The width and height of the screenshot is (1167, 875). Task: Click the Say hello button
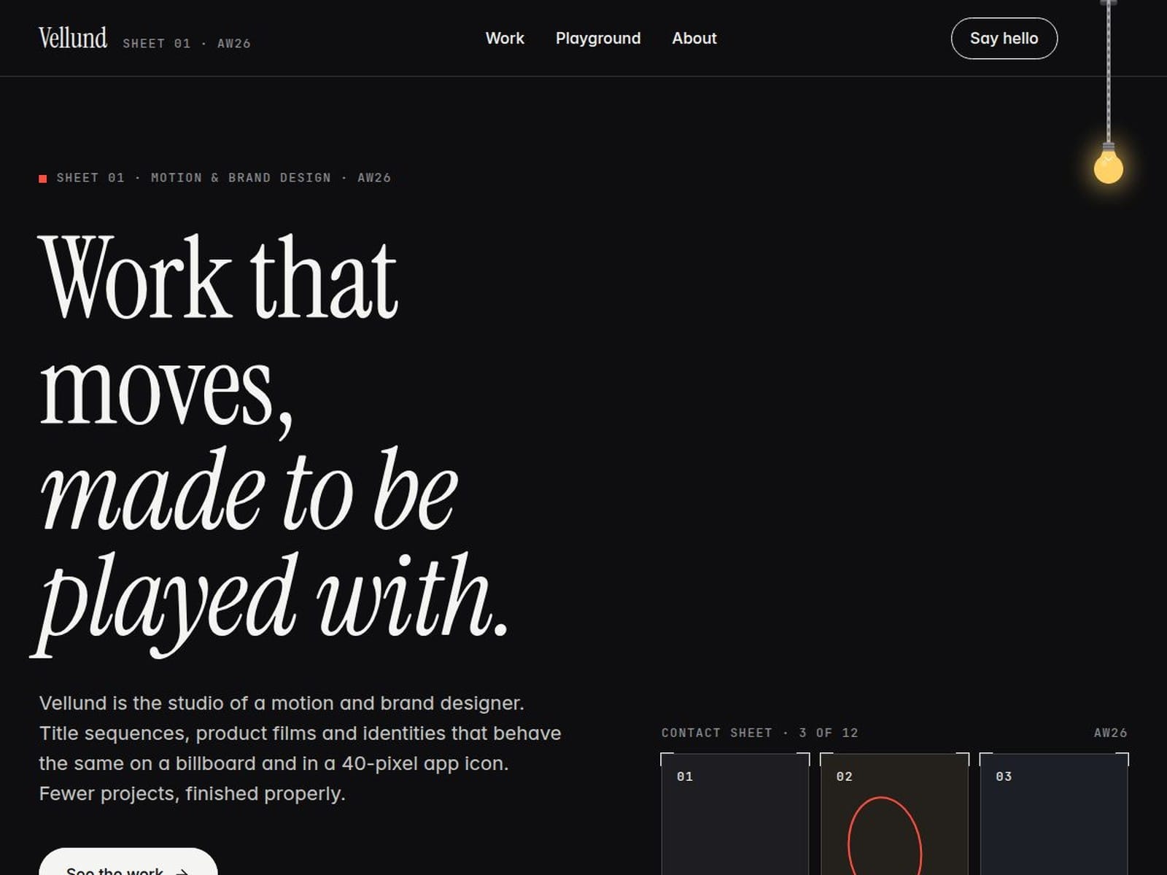pyautogui.click(x=1004, y=39)
